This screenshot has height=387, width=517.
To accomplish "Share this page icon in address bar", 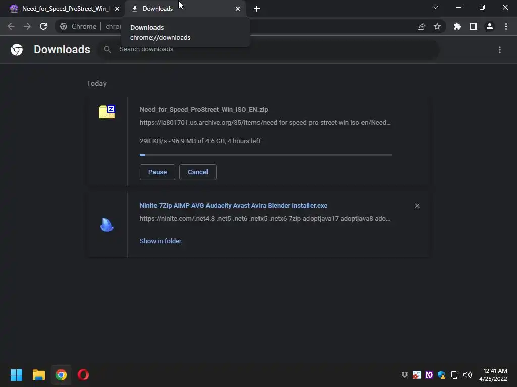I will pos(421,26).
